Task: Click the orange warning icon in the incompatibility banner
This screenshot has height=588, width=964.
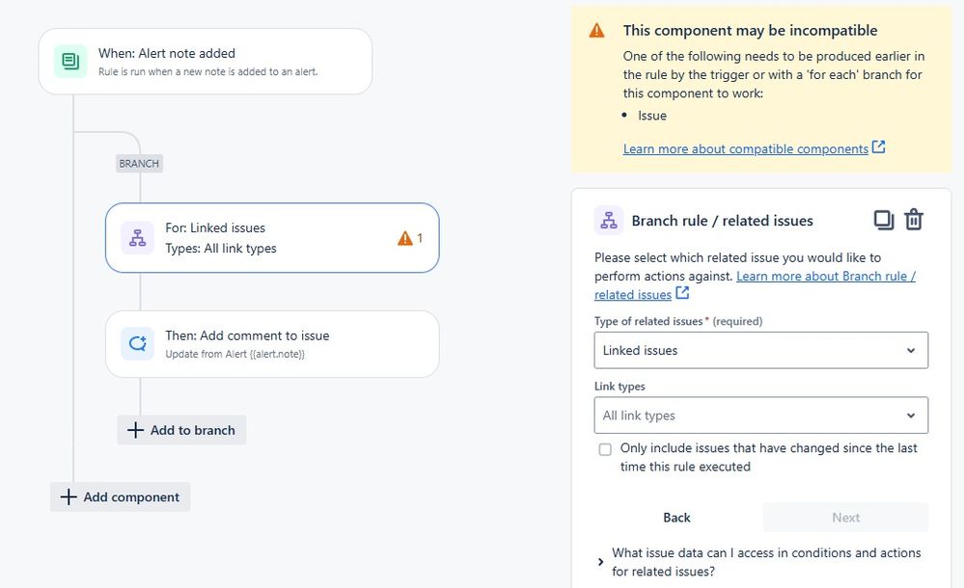Action: click(597, 31)
